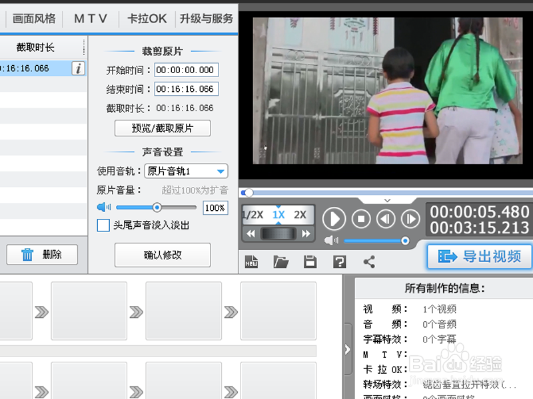Screen dimensions: 533x399
Task: Open the 卡拉OK tab
Action: pos(147,19)
